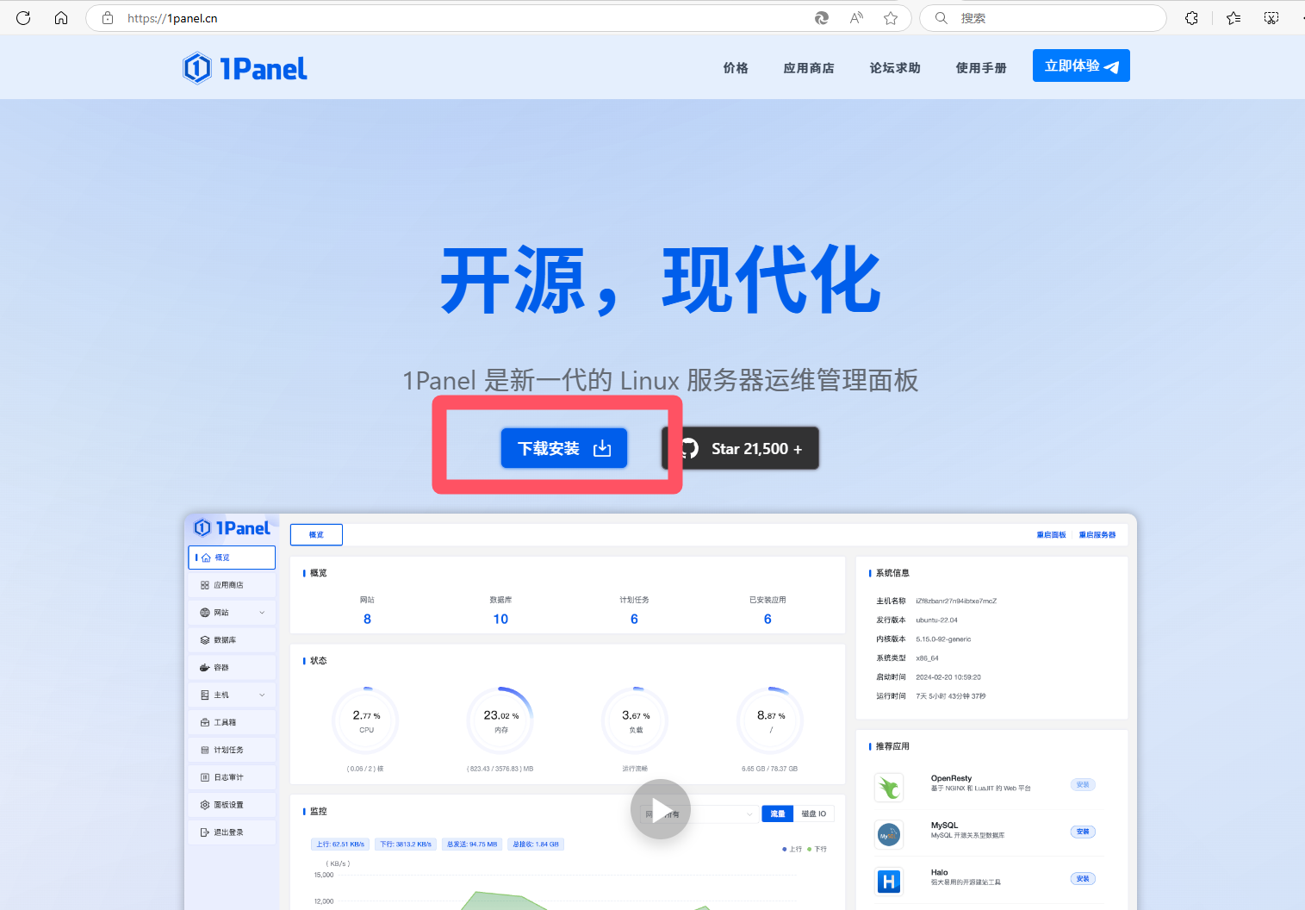Click the 概览 tab in dashboard preview
The height and width of the screenshot is (910, 1305).
point(316,535)
